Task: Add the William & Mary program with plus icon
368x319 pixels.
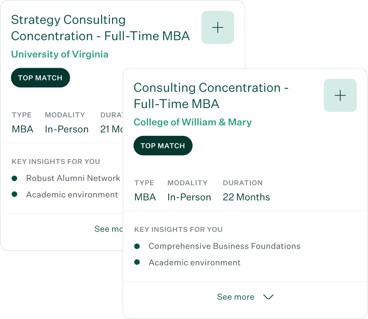Action: coord(340,95)
